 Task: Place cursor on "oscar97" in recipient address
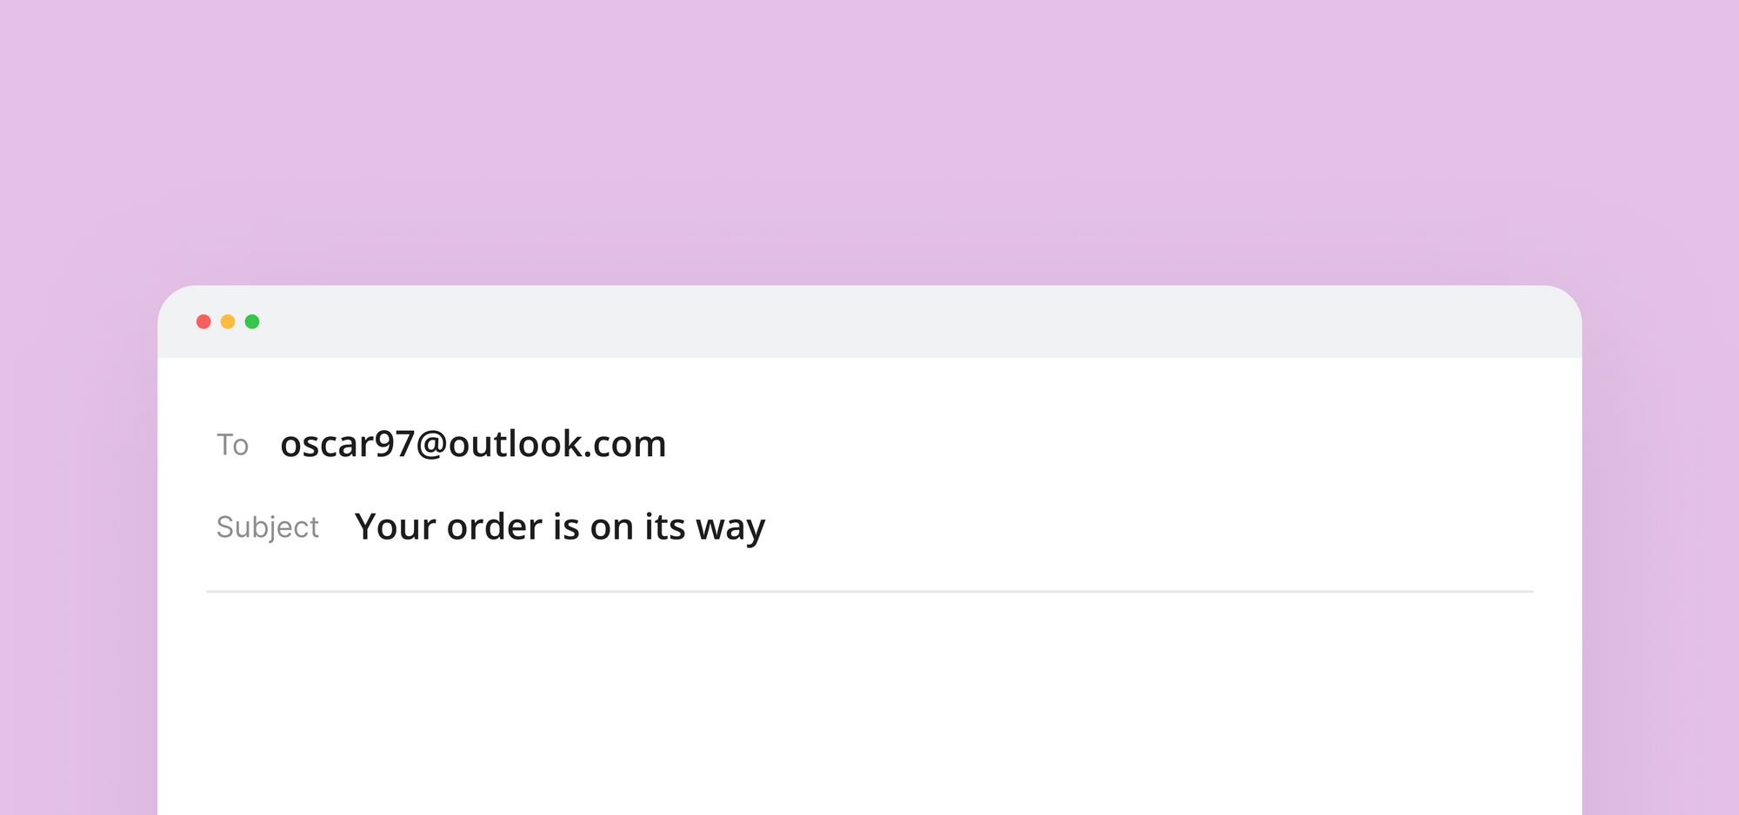pos(347,444)
